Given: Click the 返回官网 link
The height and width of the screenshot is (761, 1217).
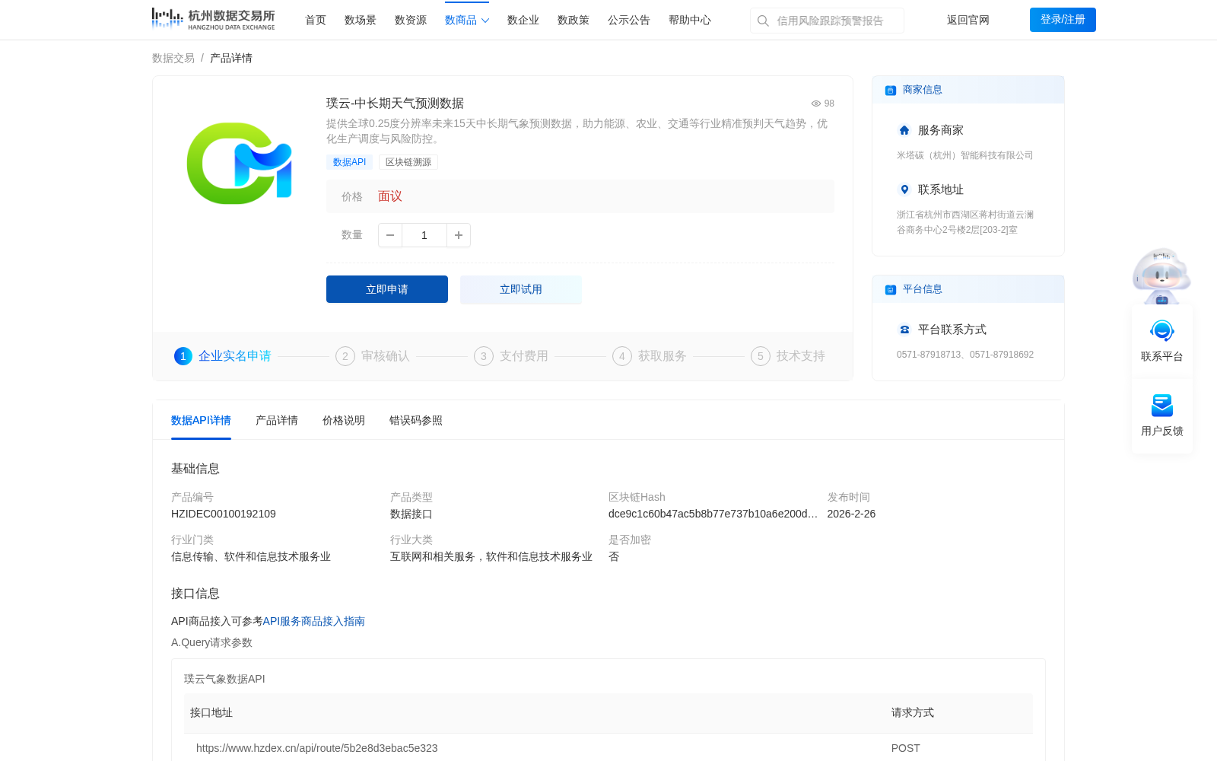Looking at the screenshot, I should [968, 21].
